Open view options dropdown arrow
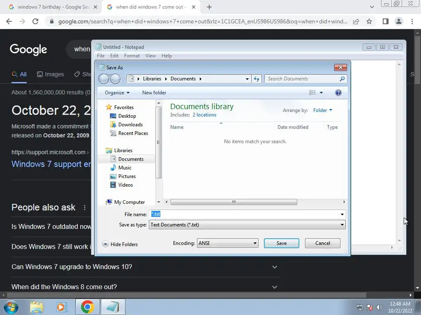This screenshot has width=421, height=315. (x=321, y=93)
